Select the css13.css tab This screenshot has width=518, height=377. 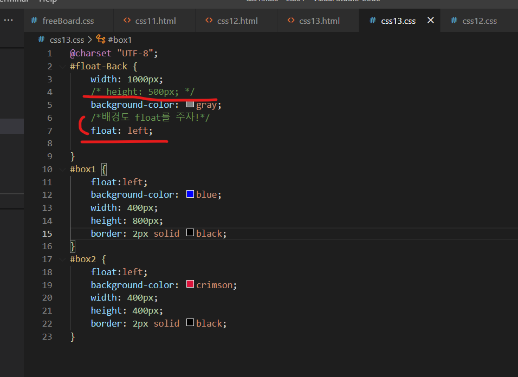398,21
